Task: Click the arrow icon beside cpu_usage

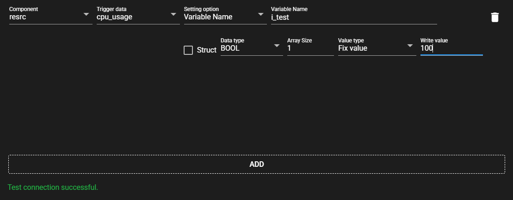Action: pos(173,14)
